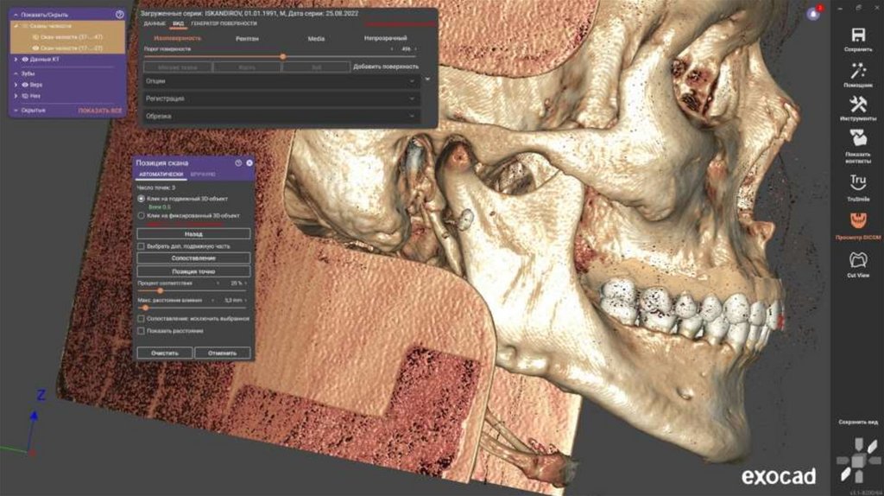Click Сохранить вид label
The height and width of the screenshot is (496, 884).
858,422
